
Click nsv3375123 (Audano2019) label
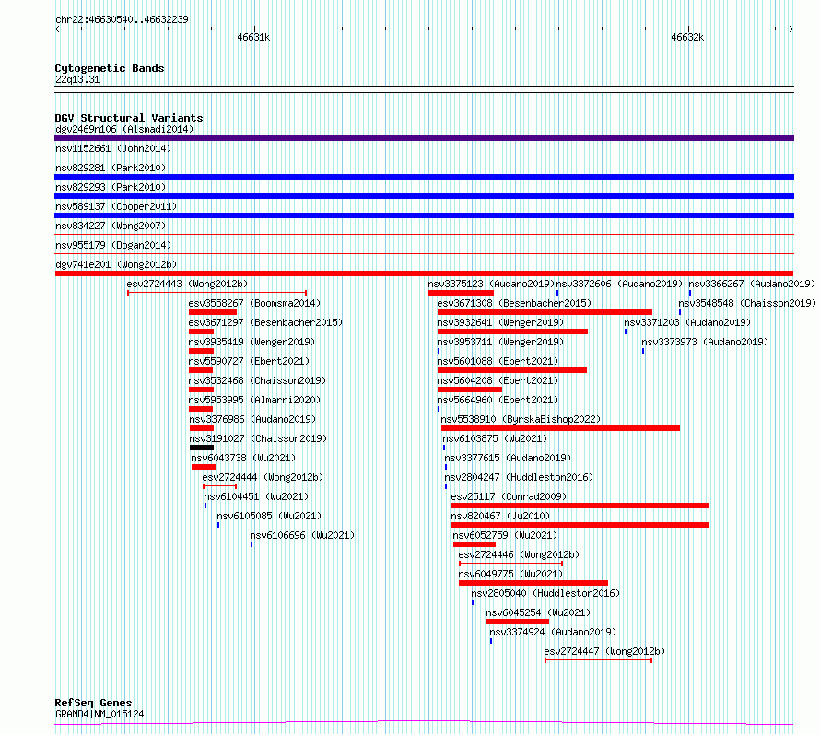pos(491,284)
